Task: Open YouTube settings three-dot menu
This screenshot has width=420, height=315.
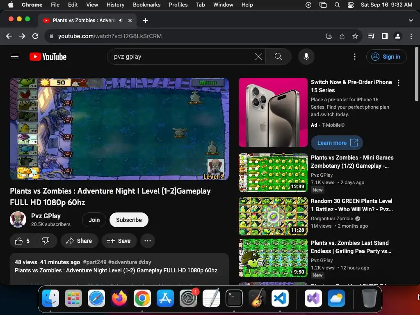Action: pyautogui.click(x=355, y=57)
